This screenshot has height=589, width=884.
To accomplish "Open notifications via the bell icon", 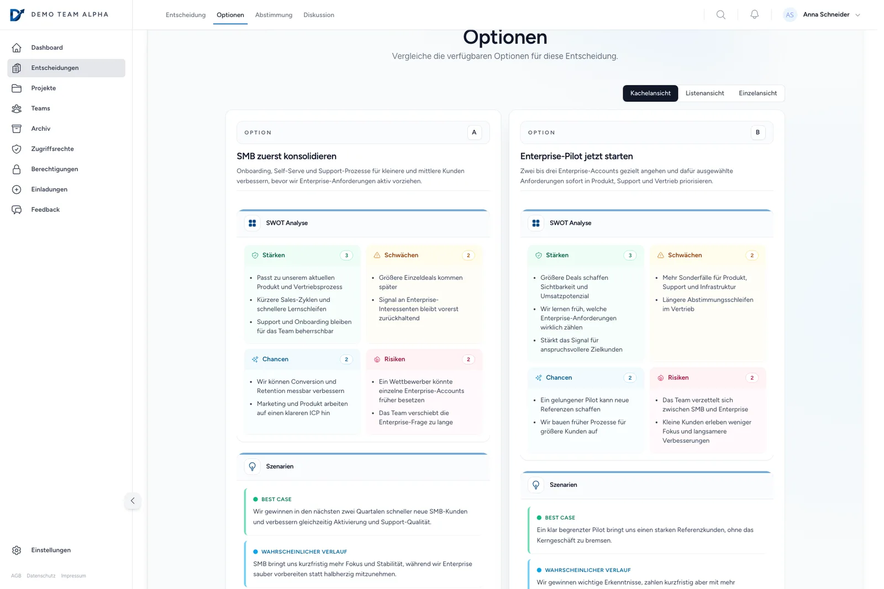I will 754,14.
